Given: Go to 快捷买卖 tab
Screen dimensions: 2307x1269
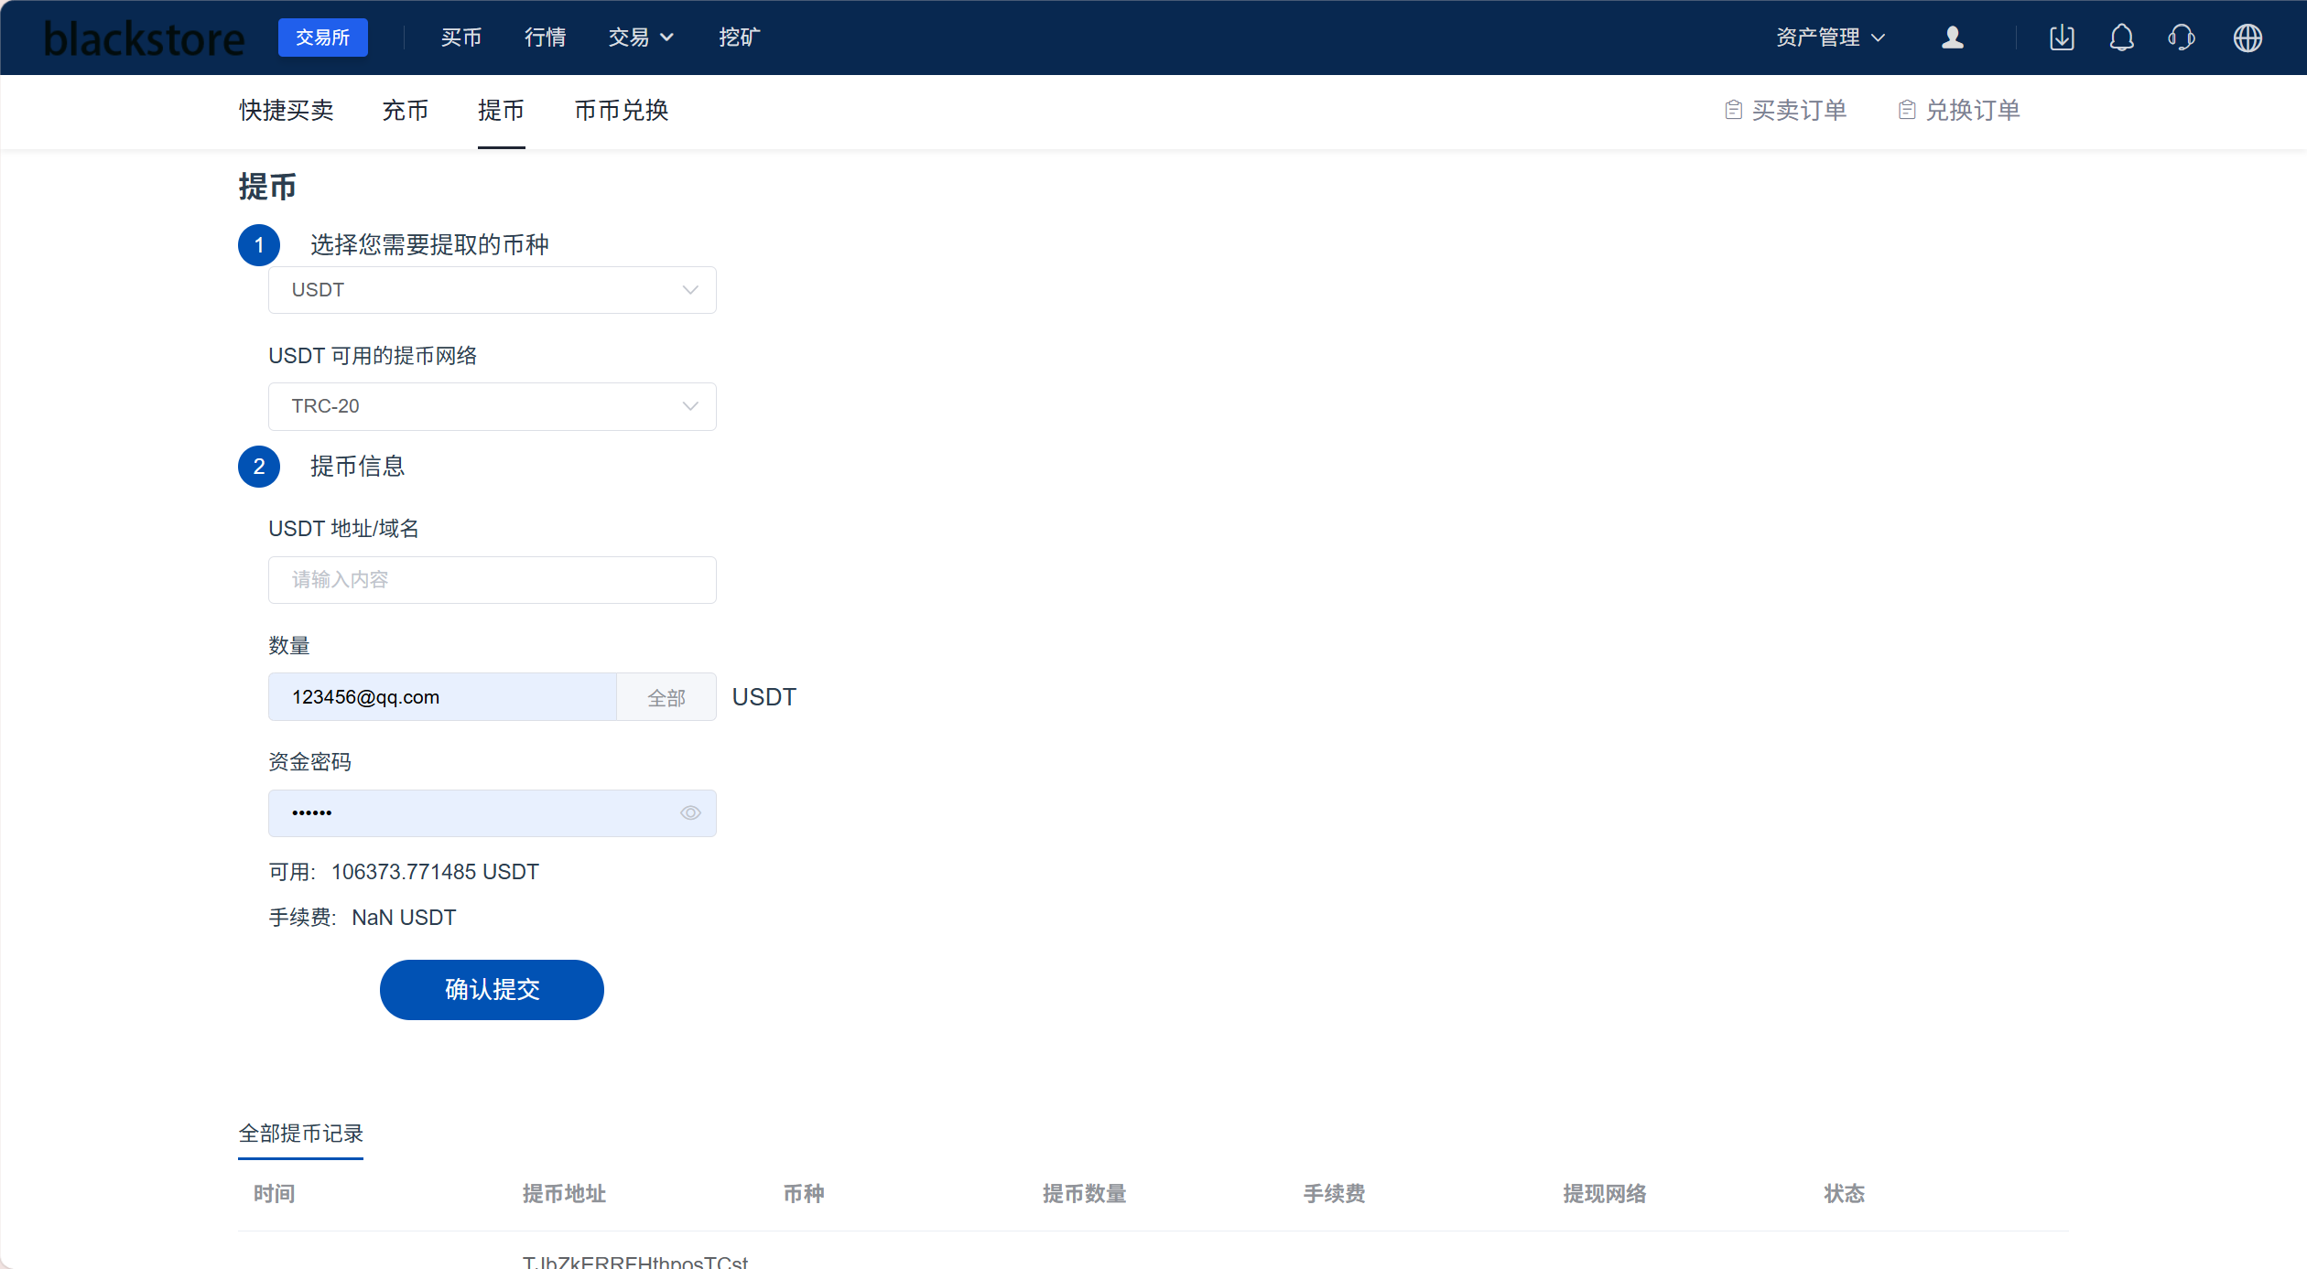Looking at the screenshot, I should click(287, 111).
